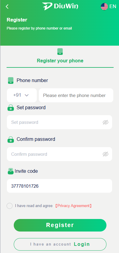Click the lock icon beside Confirm password

pyautogui.click(x=11, y=139)
